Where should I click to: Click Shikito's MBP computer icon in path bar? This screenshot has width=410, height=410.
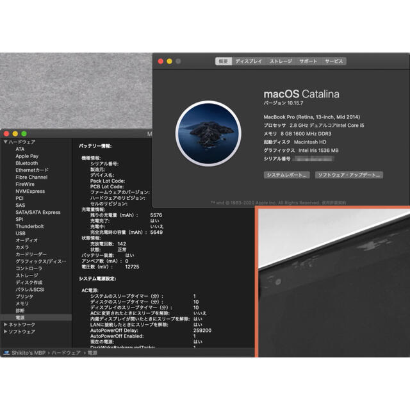(x=6, y=353)
